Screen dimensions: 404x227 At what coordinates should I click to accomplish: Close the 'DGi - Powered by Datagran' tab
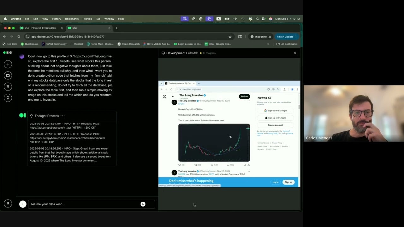[x=62, y=28]
